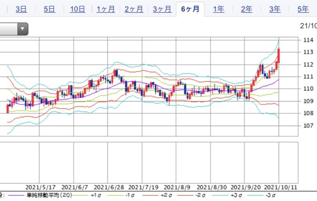This screenshot has width=317, height=201.
Task: Click the 114 price axis label
Action: coord(308,40)
